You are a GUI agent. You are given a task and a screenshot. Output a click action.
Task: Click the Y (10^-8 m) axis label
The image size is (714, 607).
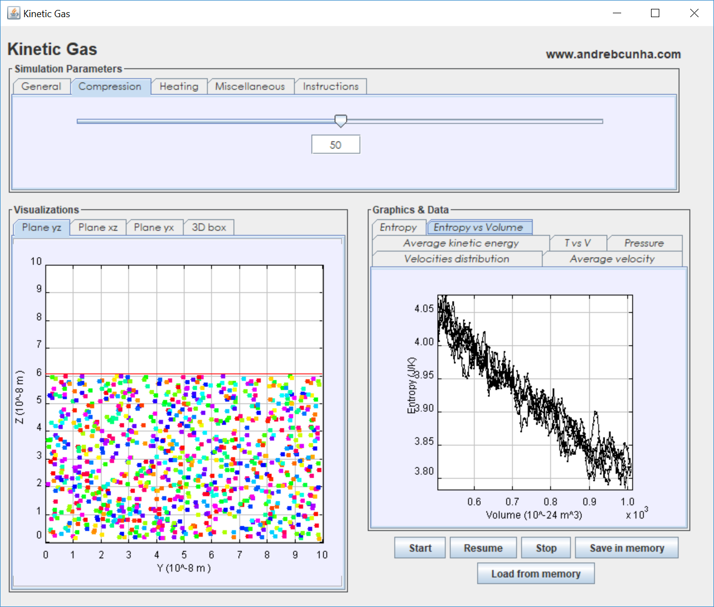[x=183, y=568]
